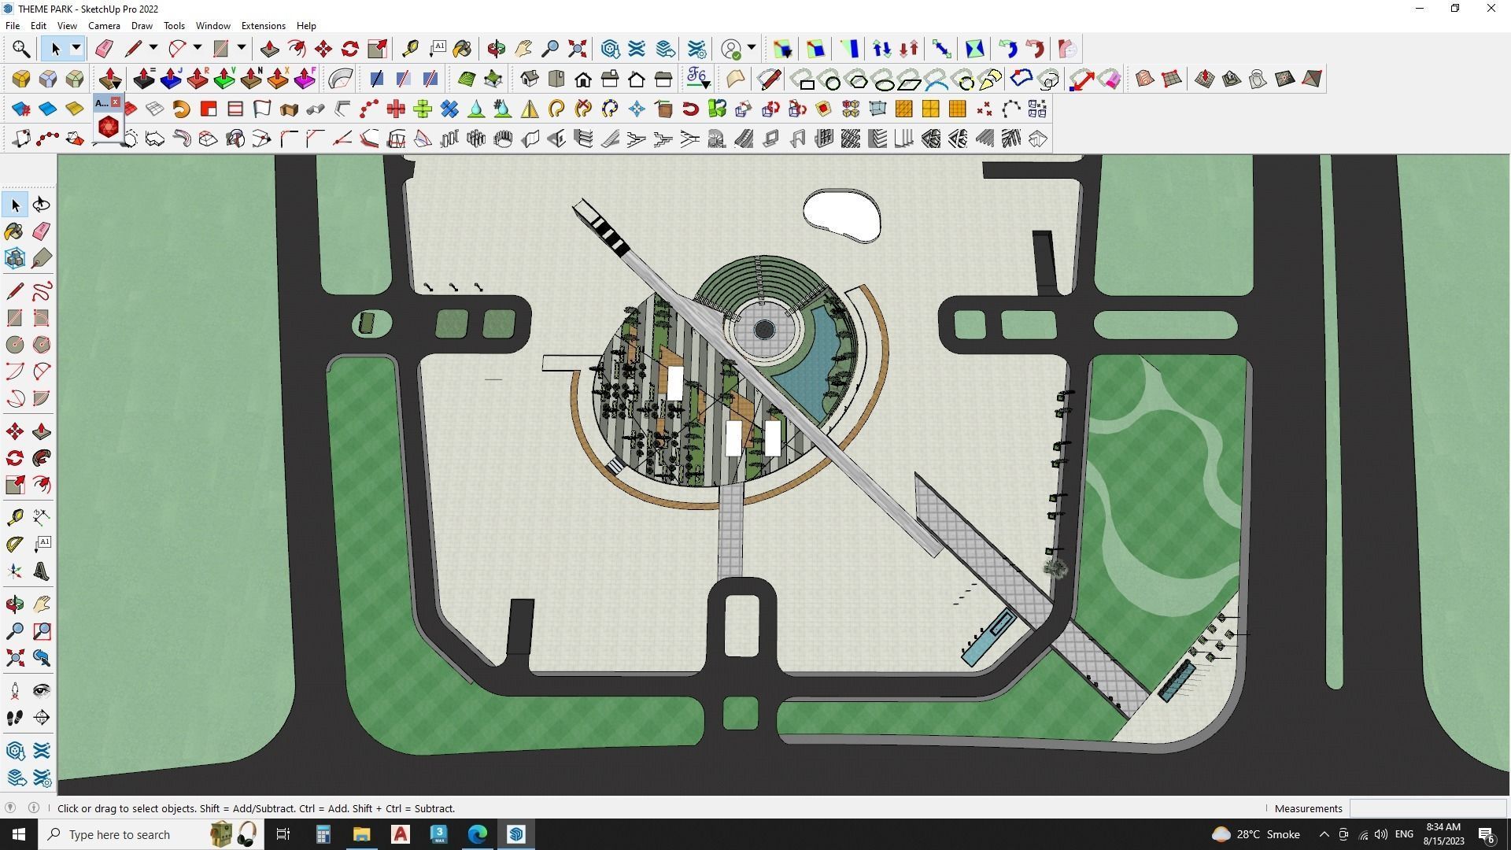Click the red gem icon in floating toolbar
The image size is (1511, 850).
pos(108,127)
